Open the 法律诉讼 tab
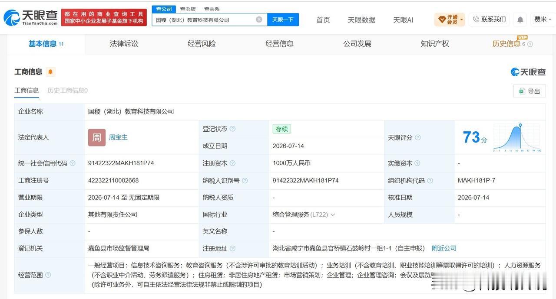The image size is (556, 299). point(124,44)
